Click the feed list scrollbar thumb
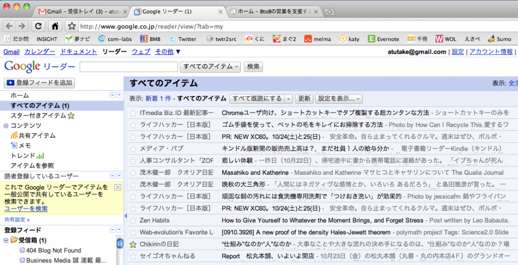518x265 pixels. (x=120, y=243)
